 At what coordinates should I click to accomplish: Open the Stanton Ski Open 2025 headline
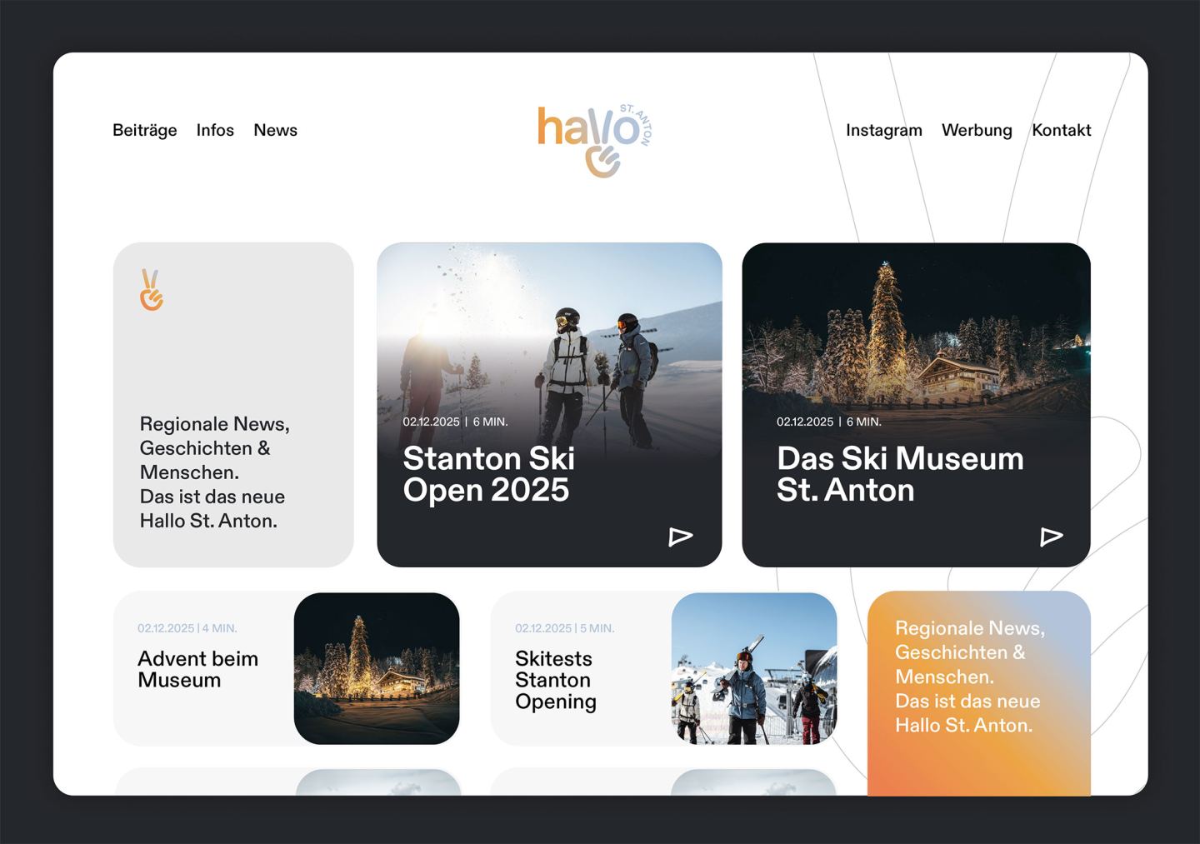(x=489, y=474)
